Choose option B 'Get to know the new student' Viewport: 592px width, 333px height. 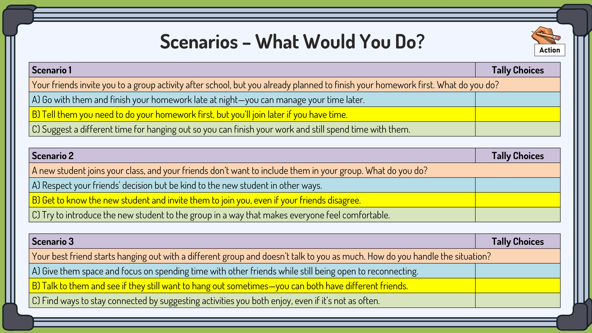196,200
